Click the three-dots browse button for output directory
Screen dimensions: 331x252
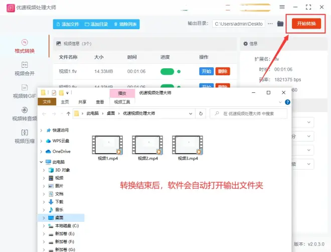[x=270, y=24]
